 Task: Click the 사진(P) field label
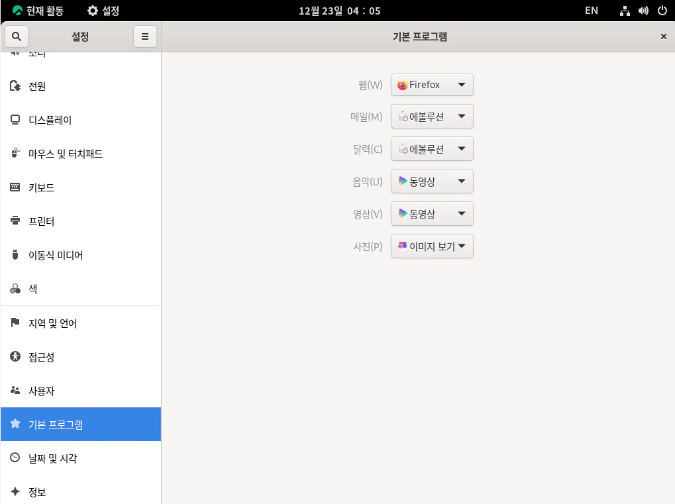[368, 246]
